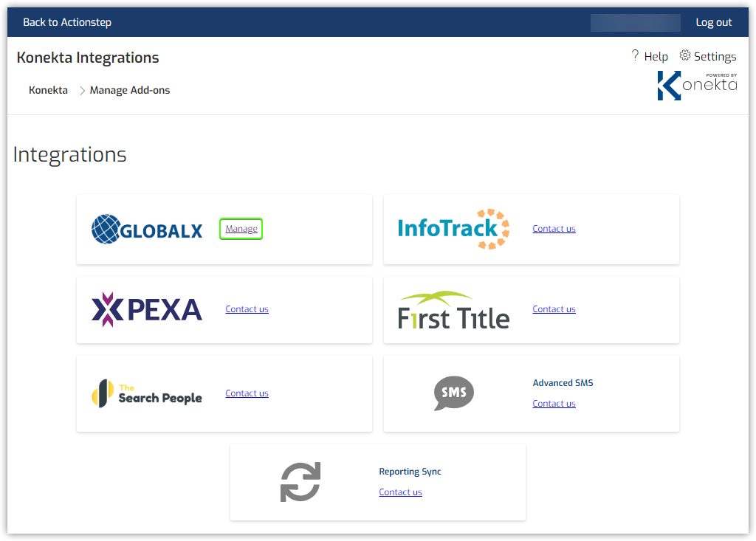Open Contact us link for PEXA
This screenshot has height=541, width=756.
pyautogui.click(x=247, y=309)
